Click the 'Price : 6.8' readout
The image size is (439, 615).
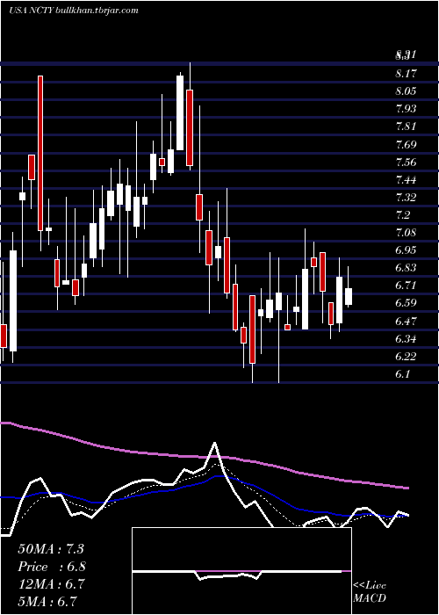(x=52, y=567)
